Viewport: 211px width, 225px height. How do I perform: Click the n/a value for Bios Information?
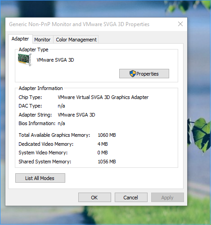[x=61, y=123]
